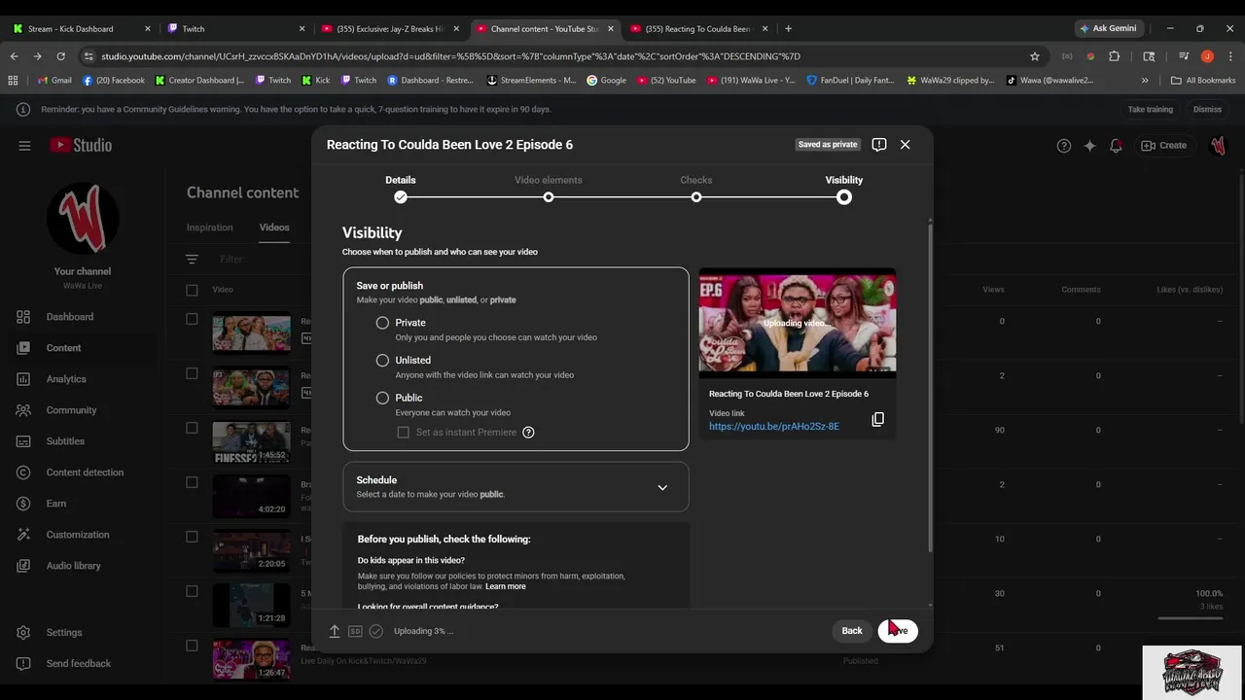Open Chrome extensions puzzle icon
The width and height of the screenshot is (1245, 700).
tap(1115, 56)
